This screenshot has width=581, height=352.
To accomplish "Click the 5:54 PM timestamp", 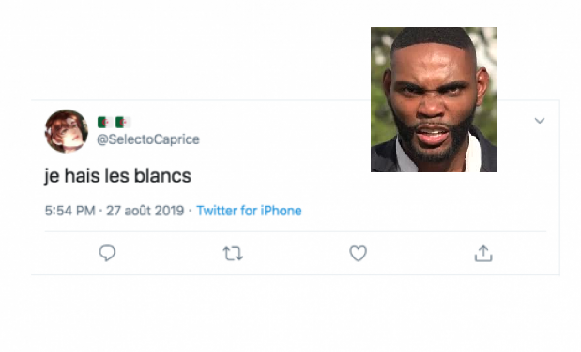I will [x=70, y=211].
